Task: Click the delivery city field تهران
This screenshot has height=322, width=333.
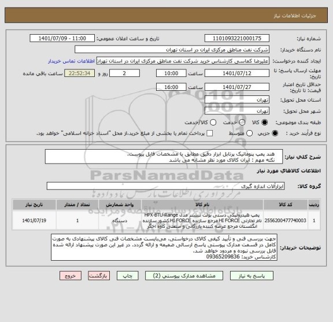Action: pos(237,111)
